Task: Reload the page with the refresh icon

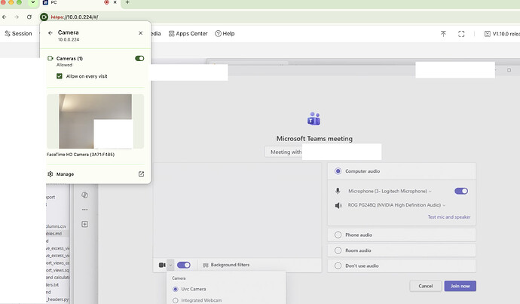Action: click(29, 17)
